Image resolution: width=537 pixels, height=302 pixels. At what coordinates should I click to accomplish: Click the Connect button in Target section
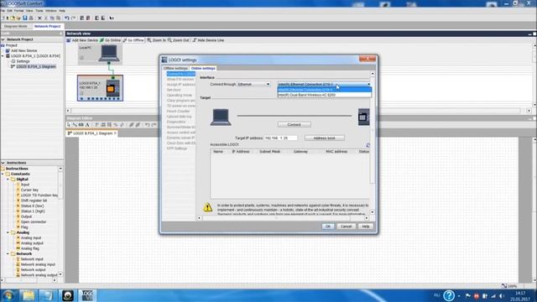[295, 125]
